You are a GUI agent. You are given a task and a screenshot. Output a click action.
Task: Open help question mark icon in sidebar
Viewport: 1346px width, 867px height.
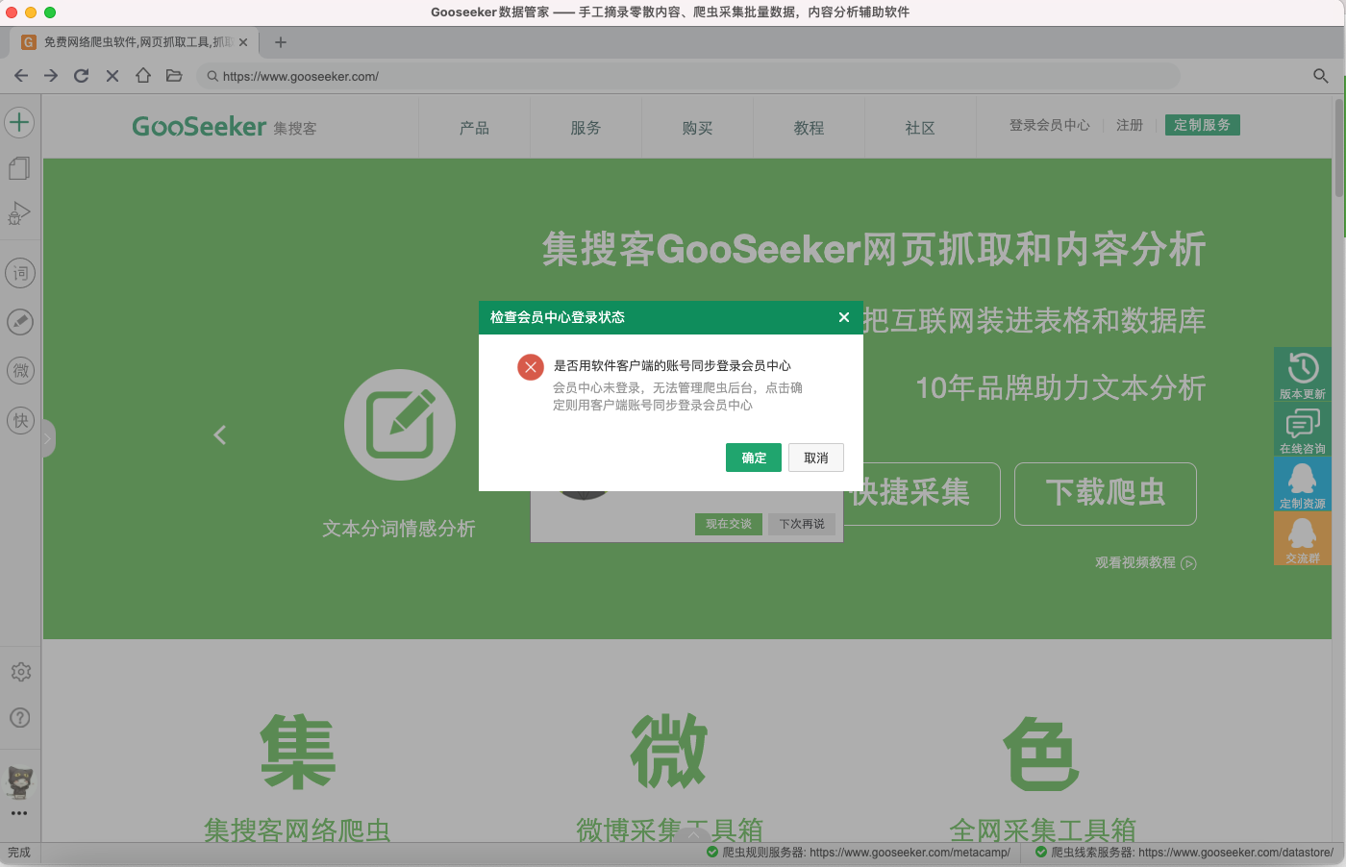[20, 718]
